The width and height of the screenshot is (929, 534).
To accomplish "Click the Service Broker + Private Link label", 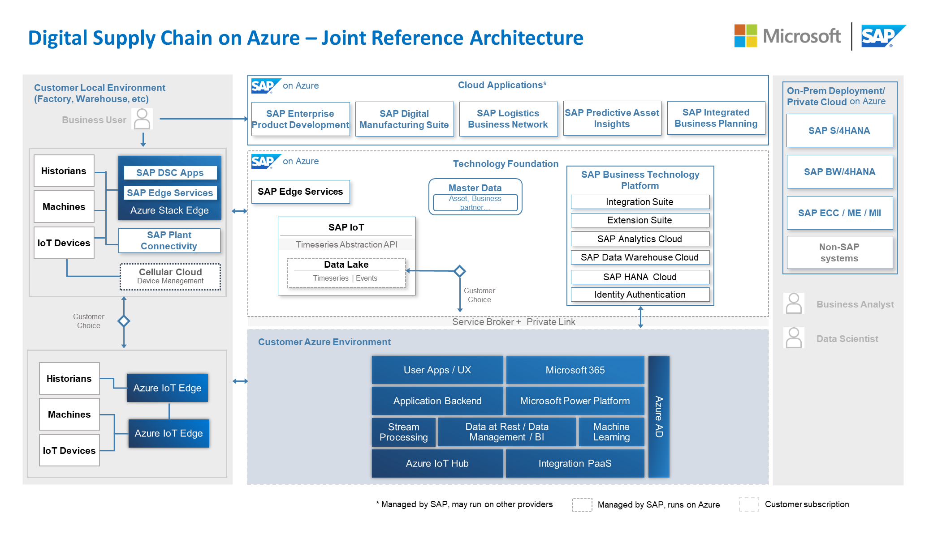I will point(514,322).
